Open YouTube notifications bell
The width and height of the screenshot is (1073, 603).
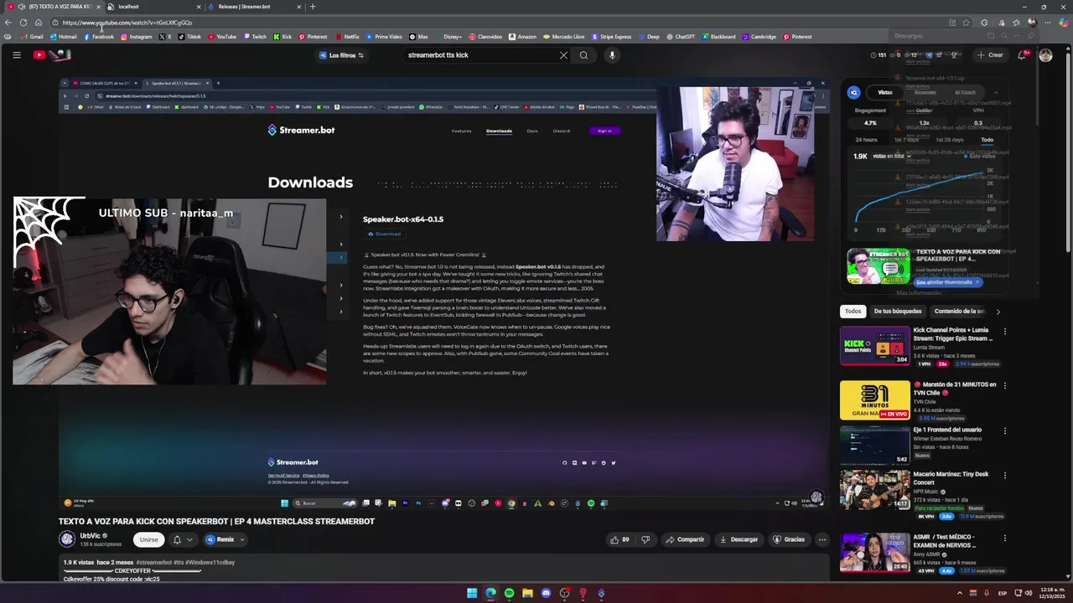[1024, 55]
